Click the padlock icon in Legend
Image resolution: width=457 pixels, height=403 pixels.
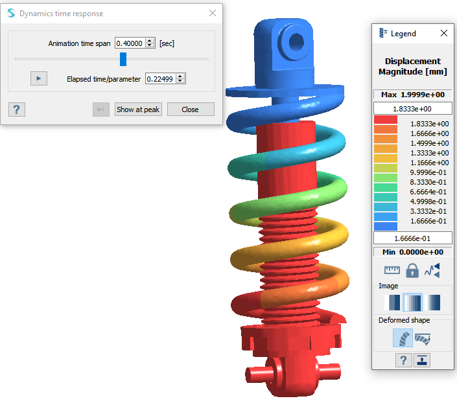pos(412,270)
